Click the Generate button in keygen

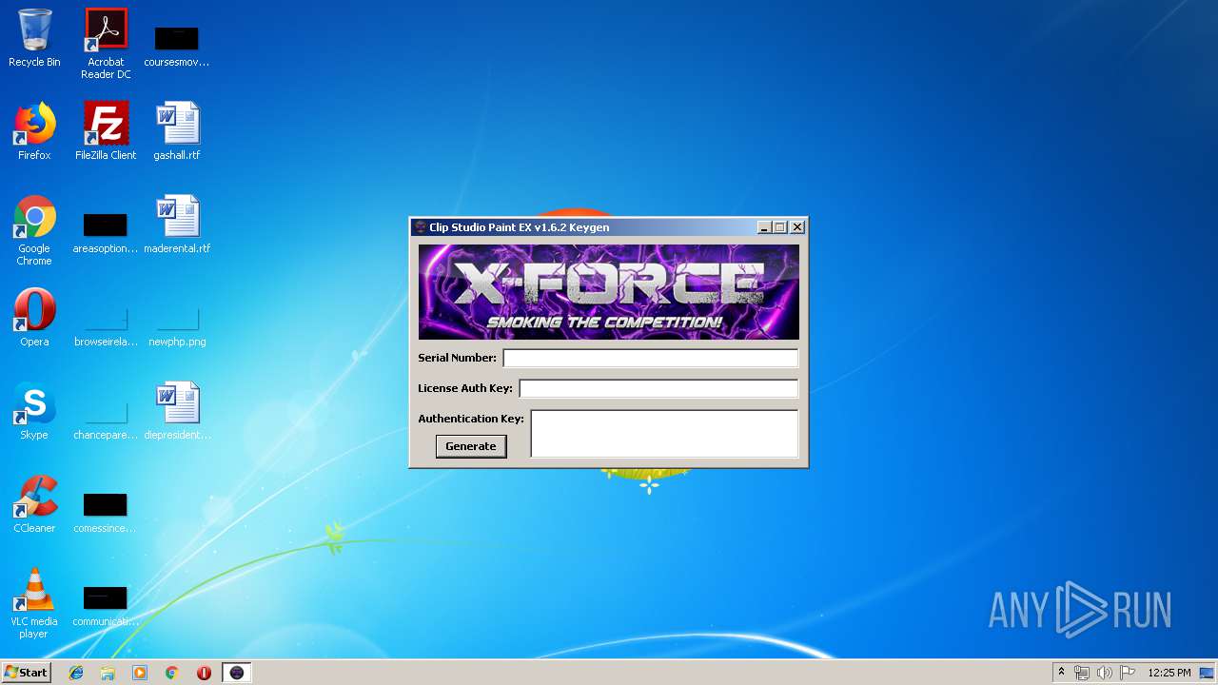click(x=471, y=446)
